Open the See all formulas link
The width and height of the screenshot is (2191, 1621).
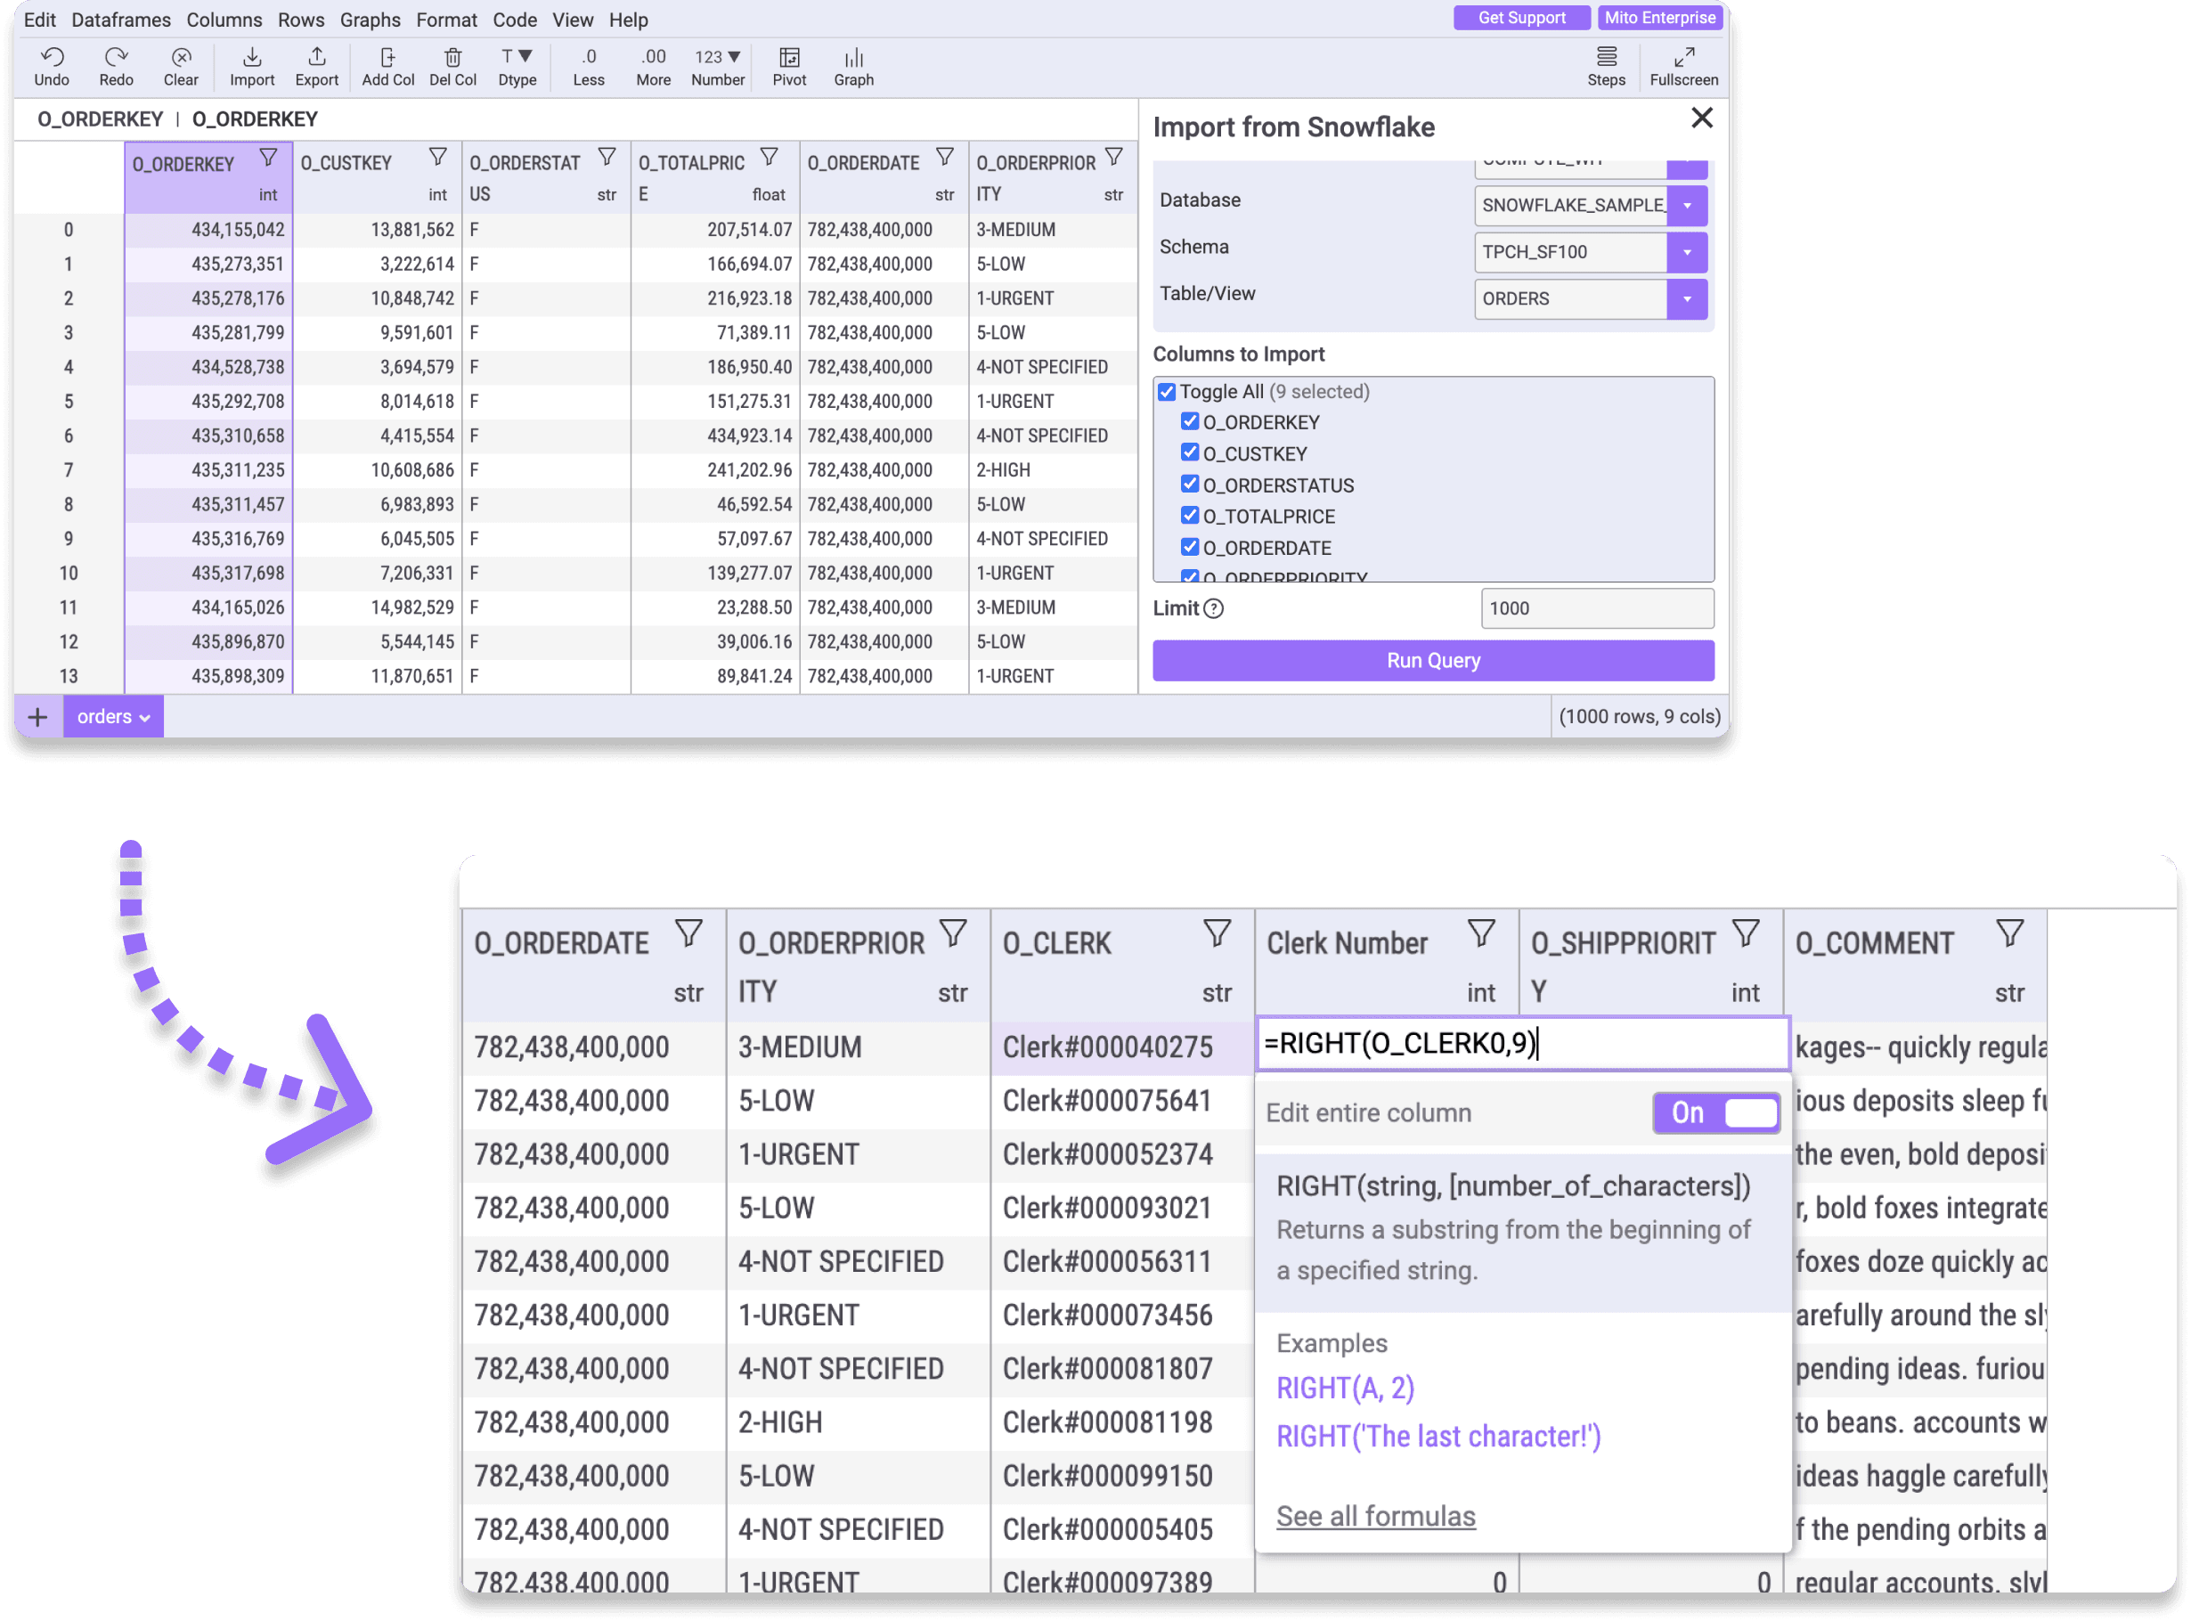click(x=1376, y=1515)
